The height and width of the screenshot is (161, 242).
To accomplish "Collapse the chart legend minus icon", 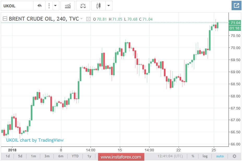I will [x=4, y=19].
